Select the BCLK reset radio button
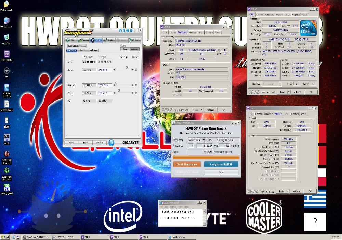Image resolution: width=342 pixels, height=240 pixels. tap(136, 70)
